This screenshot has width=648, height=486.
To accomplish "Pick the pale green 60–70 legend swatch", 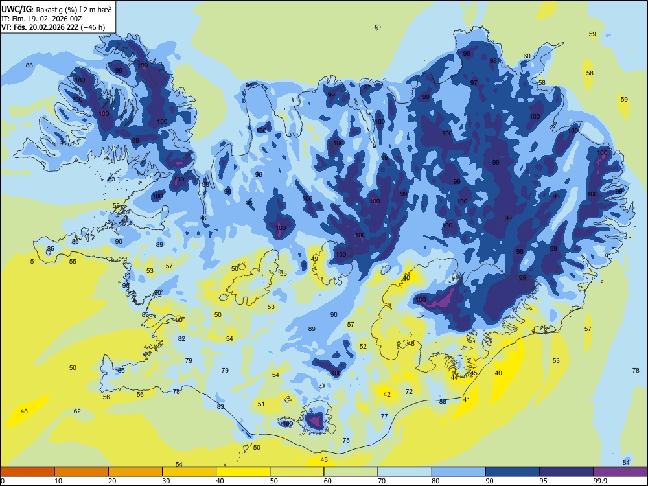I will click(x=351, y=472).
